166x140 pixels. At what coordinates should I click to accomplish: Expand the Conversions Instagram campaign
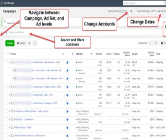tap(10, 103)
